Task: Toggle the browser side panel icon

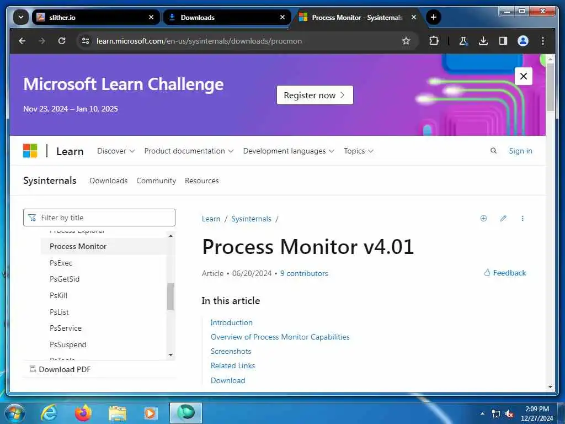Action: (503, 41)
